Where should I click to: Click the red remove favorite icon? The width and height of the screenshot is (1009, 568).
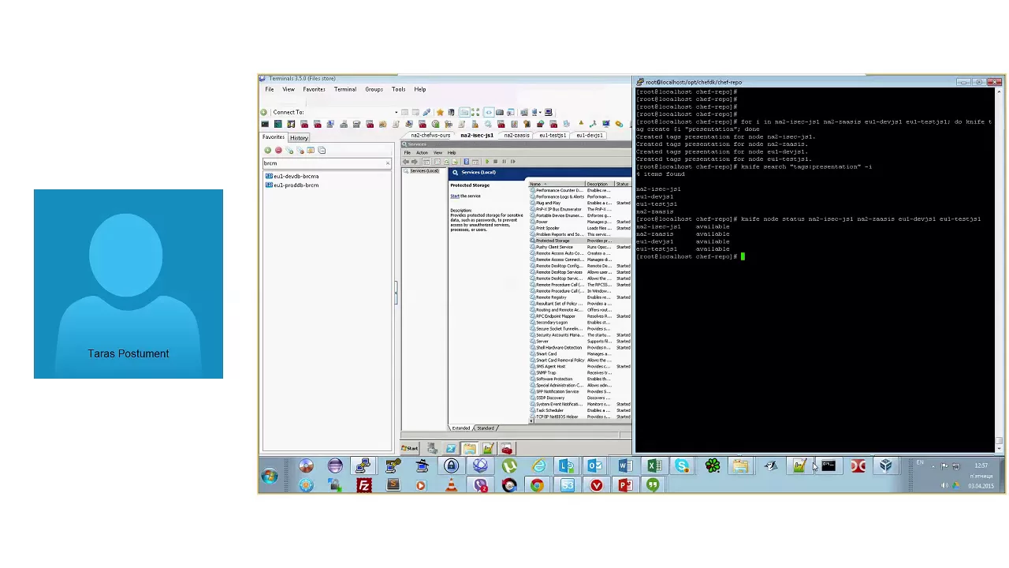pyautogui.click(x=278, y=150)
